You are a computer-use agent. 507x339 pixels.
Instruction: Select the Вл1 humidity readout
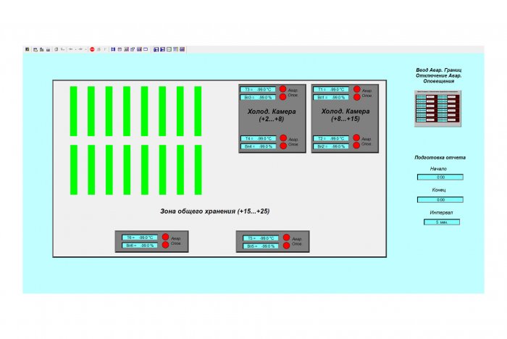pyautogui.click(x=331, y=97)
